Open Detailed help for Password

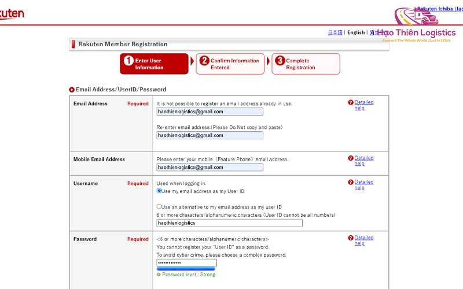[x=364, y=240]
